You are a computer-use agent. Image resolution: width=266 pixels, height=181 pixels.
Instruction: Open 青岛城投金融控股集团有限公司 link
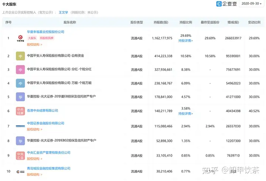pos(49,168)
